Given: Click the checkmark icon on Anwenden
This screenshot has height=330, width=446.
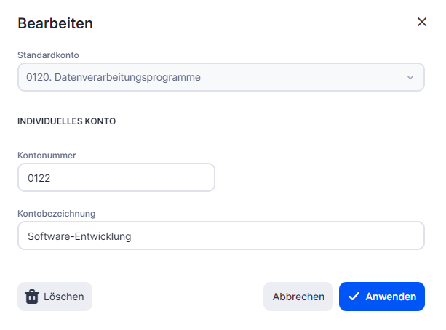Looking at the screenshot, I should pos(354,297).
